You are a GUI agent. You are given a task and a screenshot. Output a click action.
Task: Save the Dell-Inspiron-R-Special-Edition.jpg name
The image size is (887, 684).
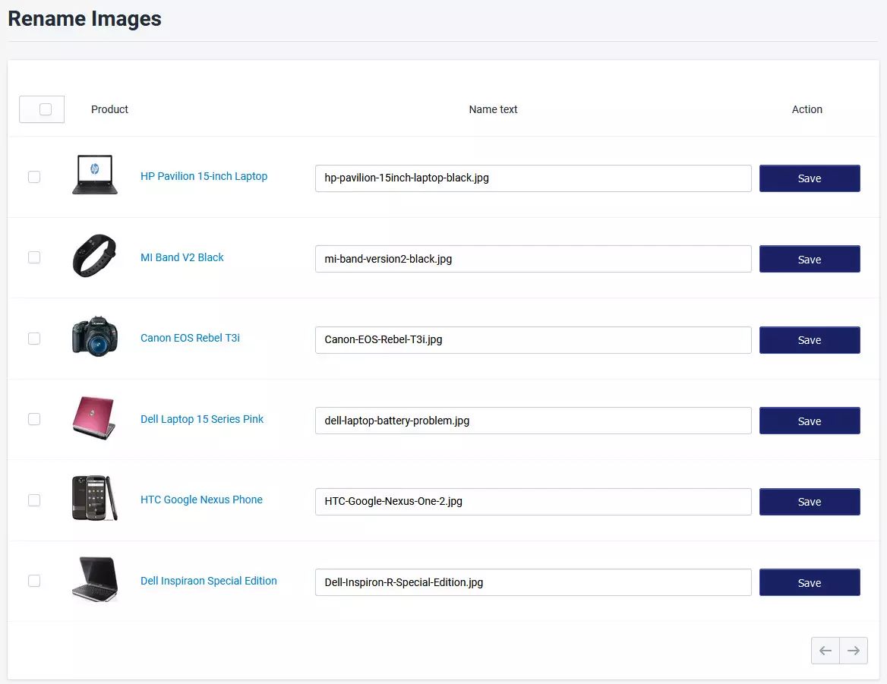coord(810,583)
